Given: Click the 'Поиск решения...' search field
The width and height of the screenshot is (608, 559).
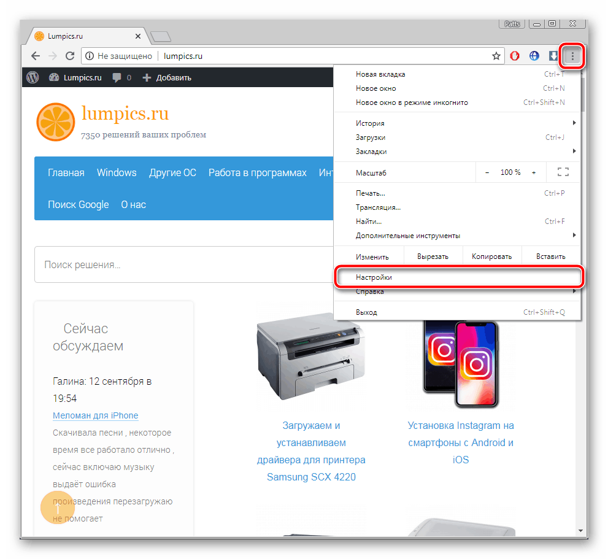Looking at the screenshot, I should (x=184, y=264).
